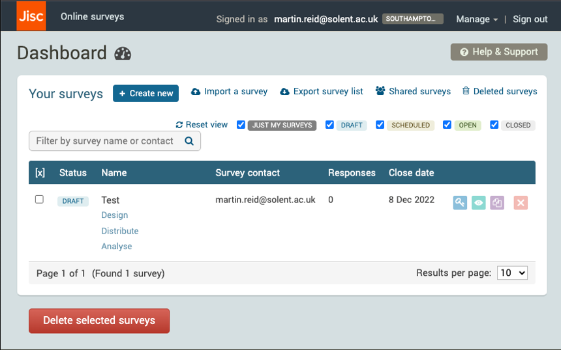Image resolution: width=561 pixels, height=350 pixels.
Task: Preview the Test survey with the eye icon
Action: pos(478,203)
